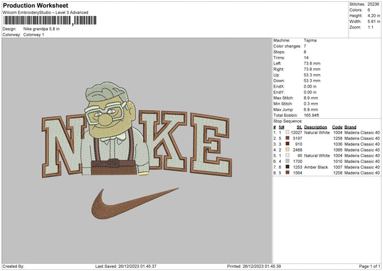
Task: Click the grandpa character in the design preview
Action: pos(114,128)
